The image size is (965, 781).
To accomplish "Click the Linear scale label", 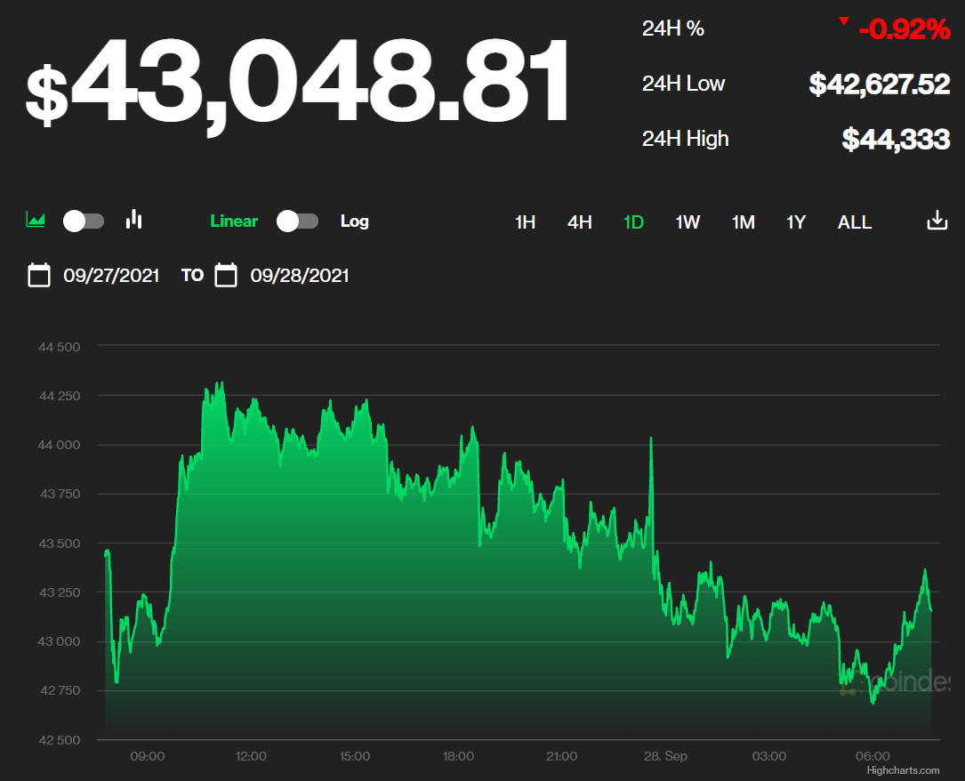I will [x=234, y=221].
